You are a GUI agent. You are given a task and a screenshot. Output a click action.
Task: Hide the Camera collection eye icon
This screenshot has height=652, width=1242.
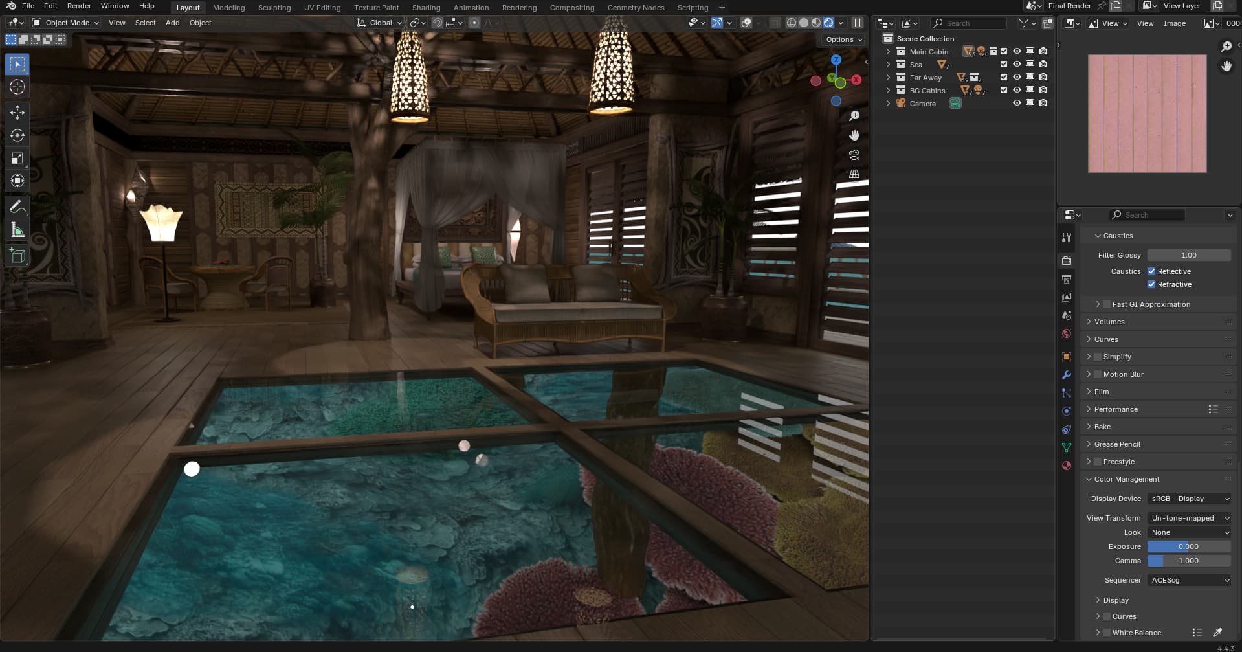click(1017, 103)
